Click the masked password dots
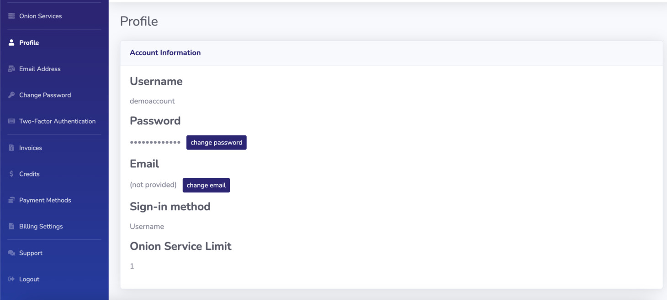Image resolution: width=667 pixels, height=300 pixels. [x=155, y=142]
